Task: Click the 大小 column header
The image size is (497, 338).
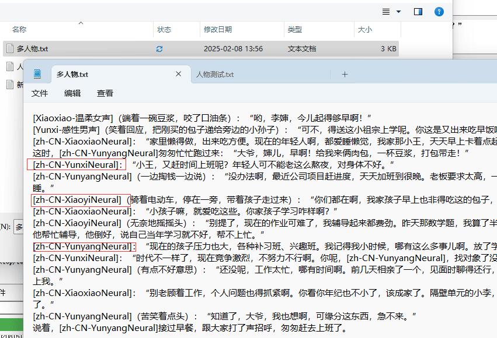Action: pos(366,30)
